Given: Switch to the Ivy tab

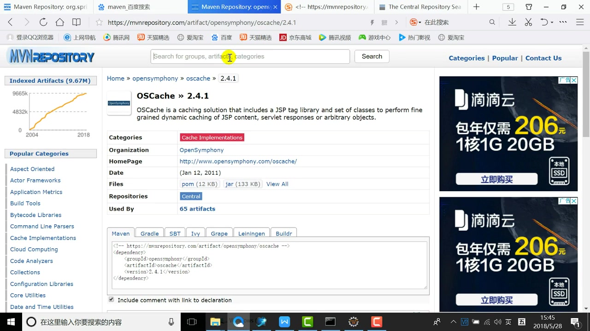Looking at the screenshot, I should point(195,234).
